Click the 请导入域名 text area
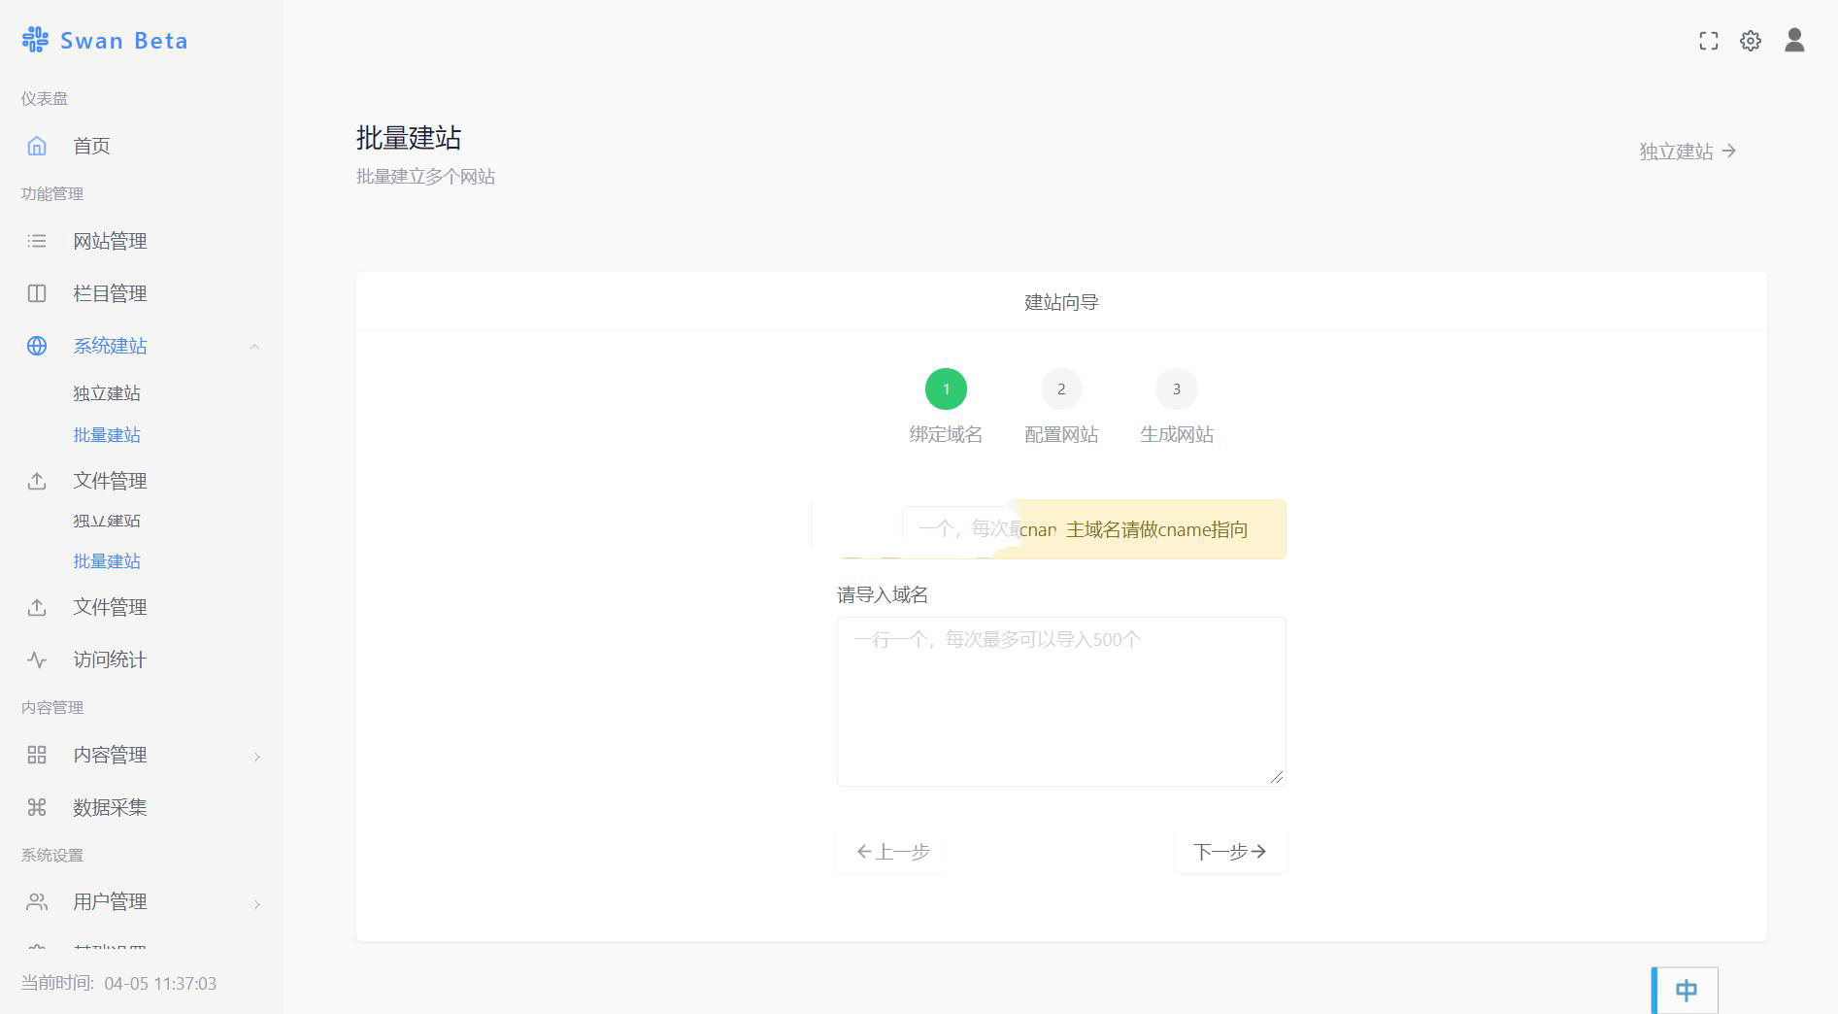 tap(1061, 701)
